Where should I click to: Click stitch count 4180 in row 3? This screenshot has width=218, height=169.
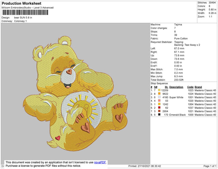pyautogui.click(x=165, y=97)
